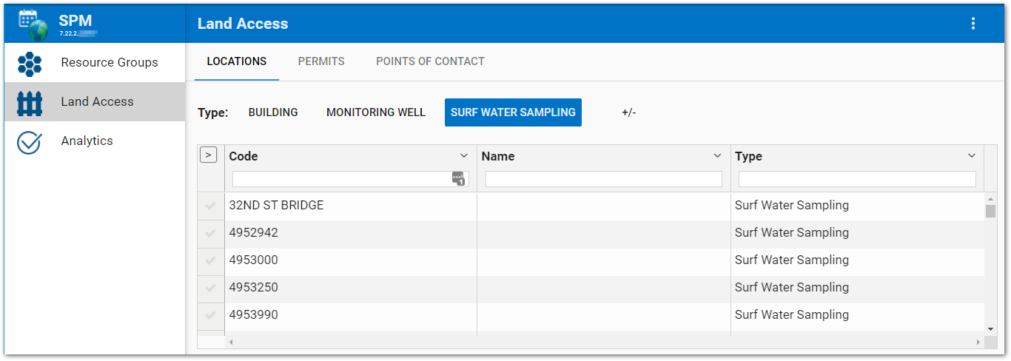This screenshot has height=361, width=1011.
Task: Open the Analytics checkmark icon
Action: click(x=29, y=141)
